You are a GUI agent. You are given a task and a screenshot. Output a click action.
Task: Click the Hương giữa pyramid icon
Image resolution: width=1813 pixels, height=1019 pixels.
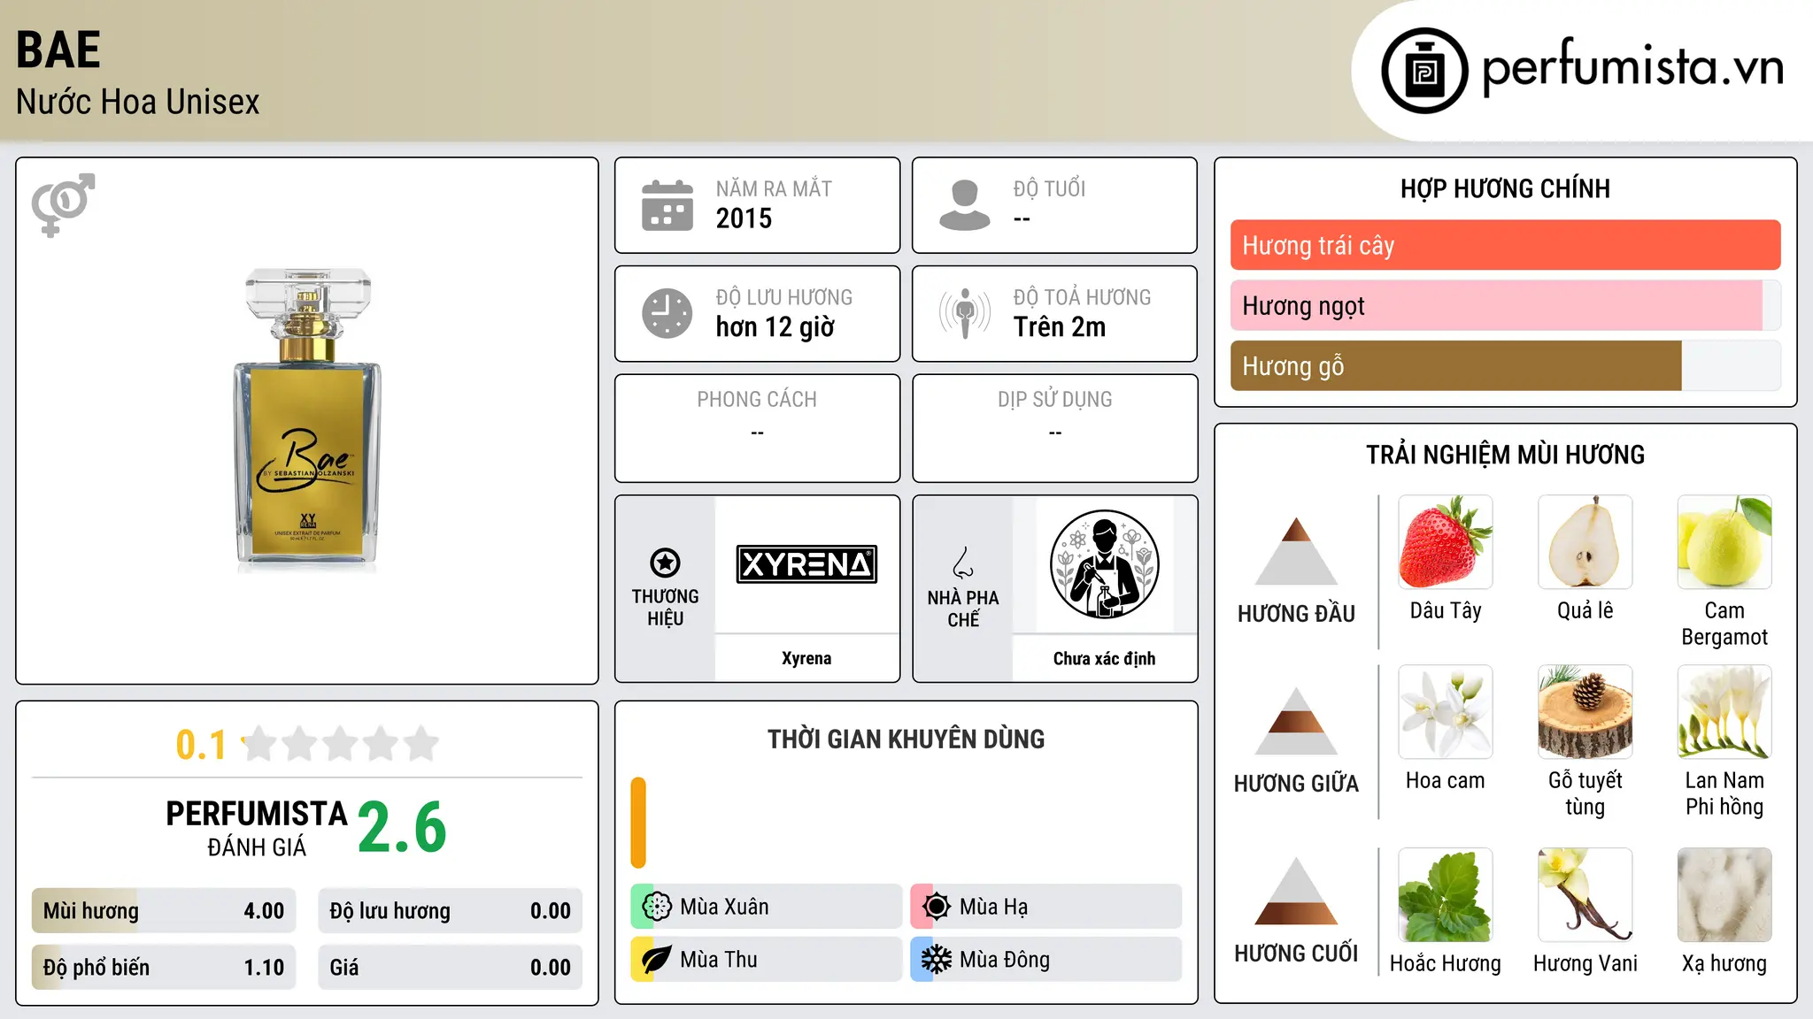coord(1296,721)
